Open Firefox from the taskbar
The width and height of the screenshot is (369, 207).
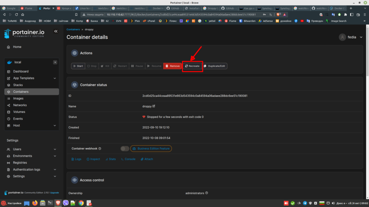tap(35, 203)
